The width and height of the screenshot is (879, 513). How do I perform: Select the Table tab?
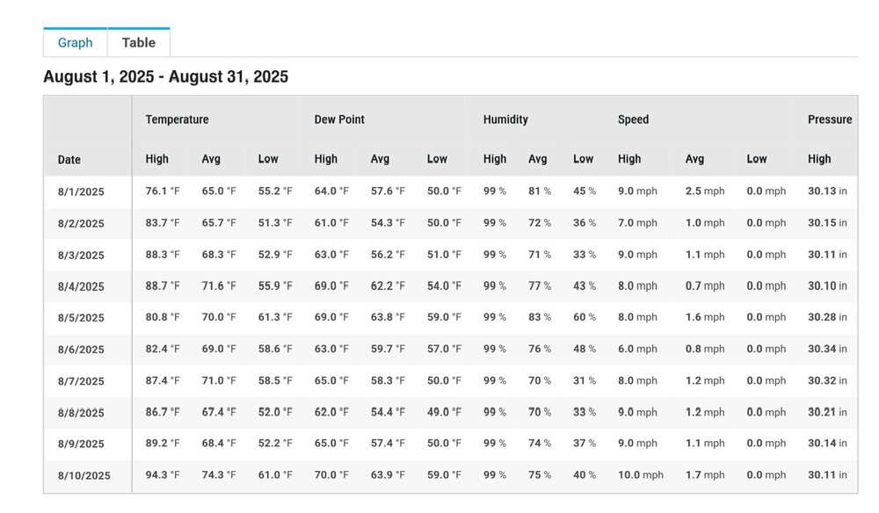(139, 42)
